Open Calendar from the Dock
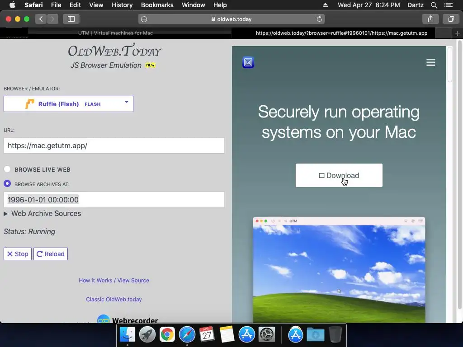 (207, 335)
